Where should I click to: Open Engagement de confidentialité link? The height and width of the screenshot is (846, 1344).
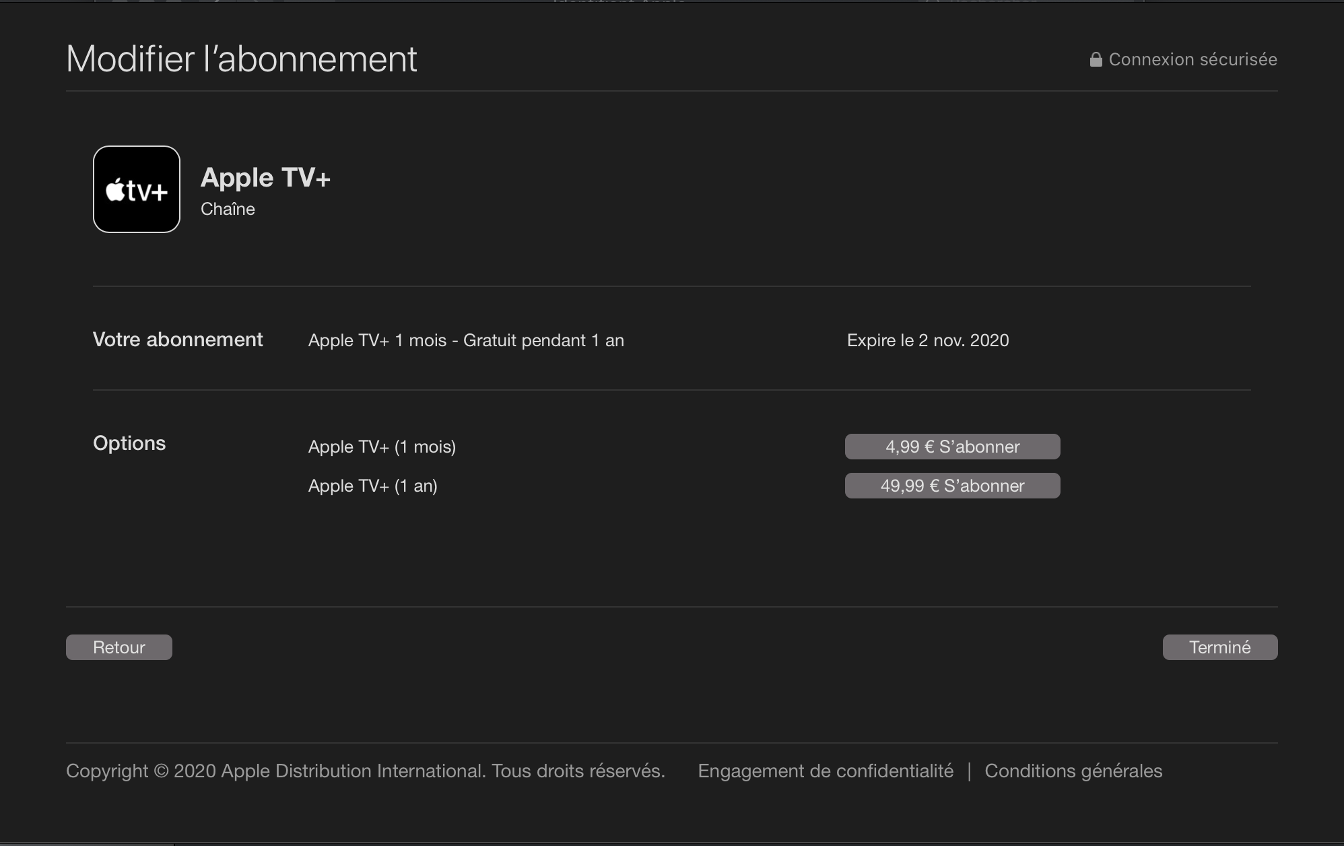point(826,771)
